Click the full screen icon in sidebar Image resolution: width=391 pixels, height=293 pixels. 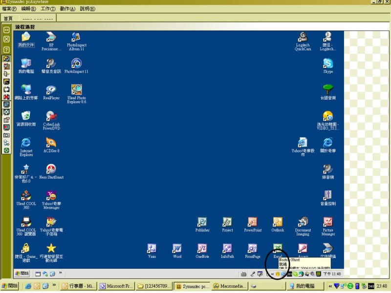6,112
